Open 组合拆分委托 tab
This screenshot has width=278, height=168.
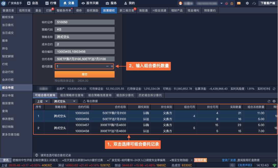click(x=125, y=95)
